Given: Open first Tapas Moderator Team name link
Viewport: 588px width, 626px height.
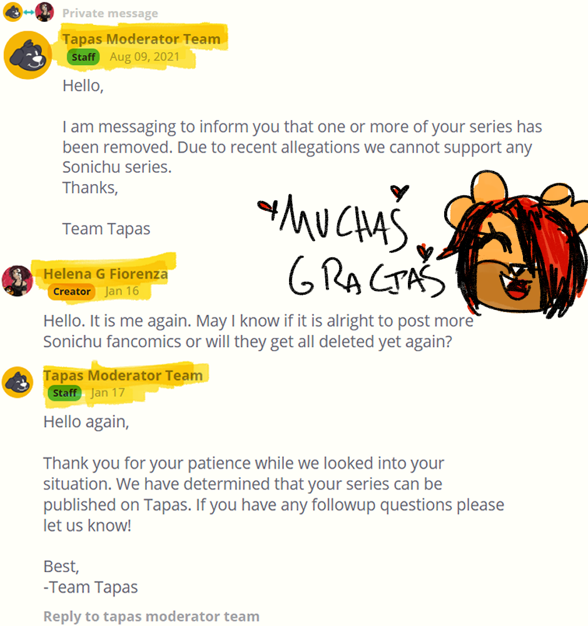Looking at the screenshot, I should click(x=141, y=39).
